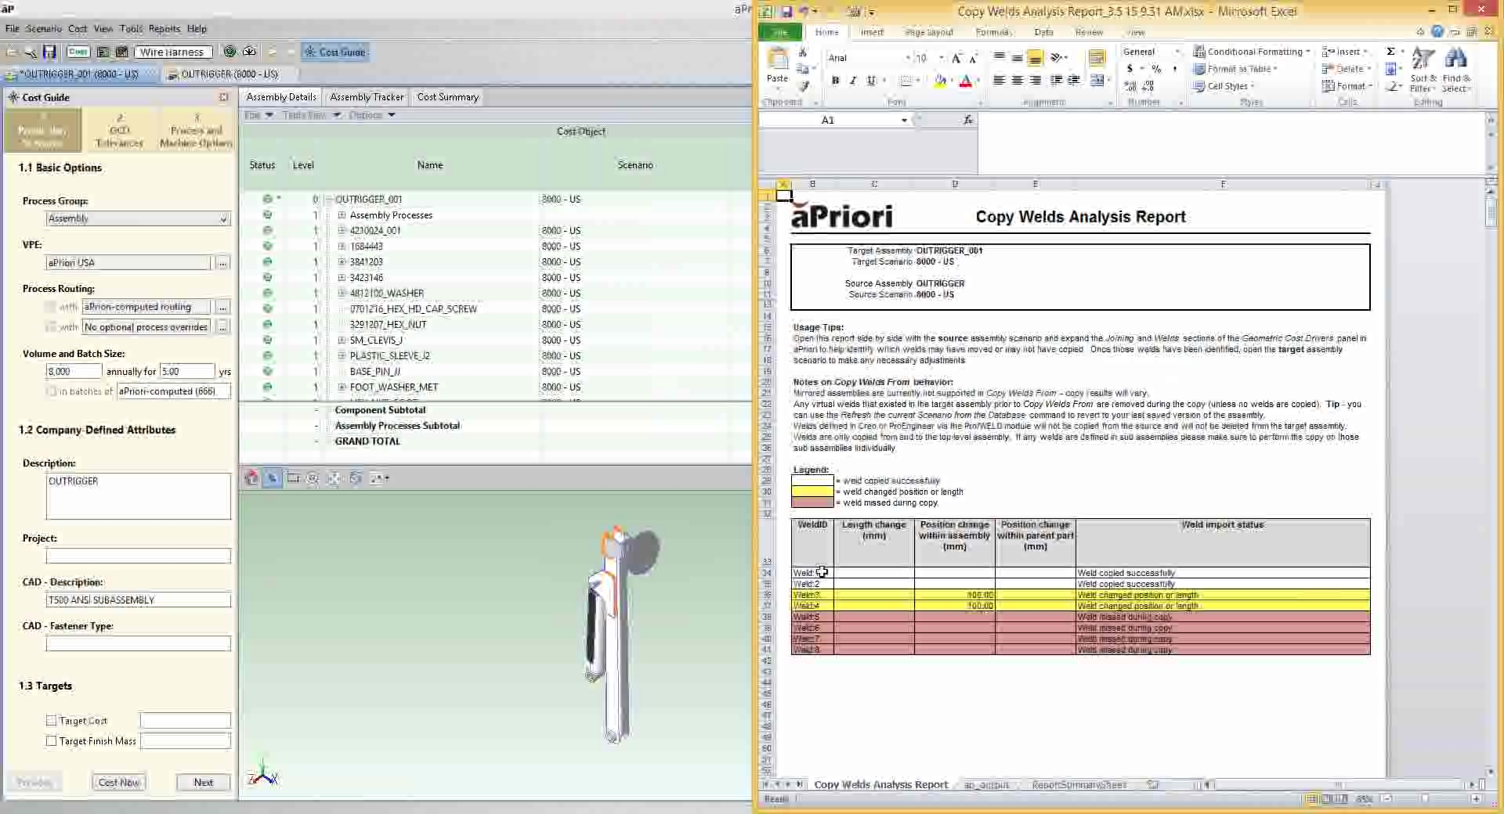Click the Paste icon in Excel clipboard group

pos(777,66)
